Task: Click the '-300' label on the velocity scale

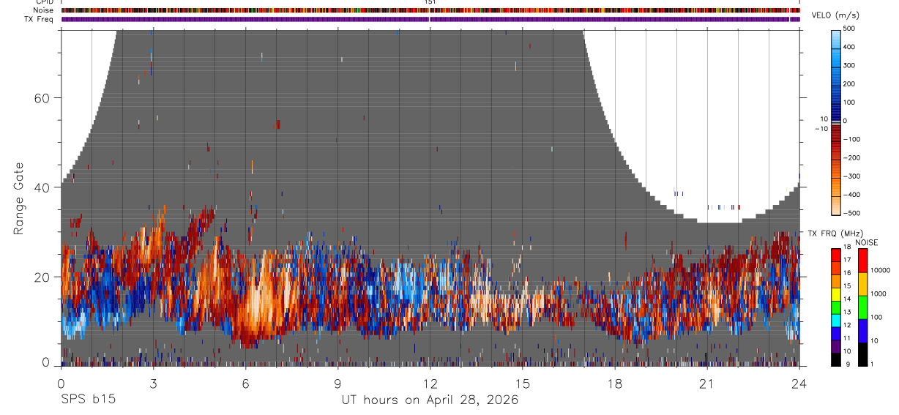Action: click(851, 176)
